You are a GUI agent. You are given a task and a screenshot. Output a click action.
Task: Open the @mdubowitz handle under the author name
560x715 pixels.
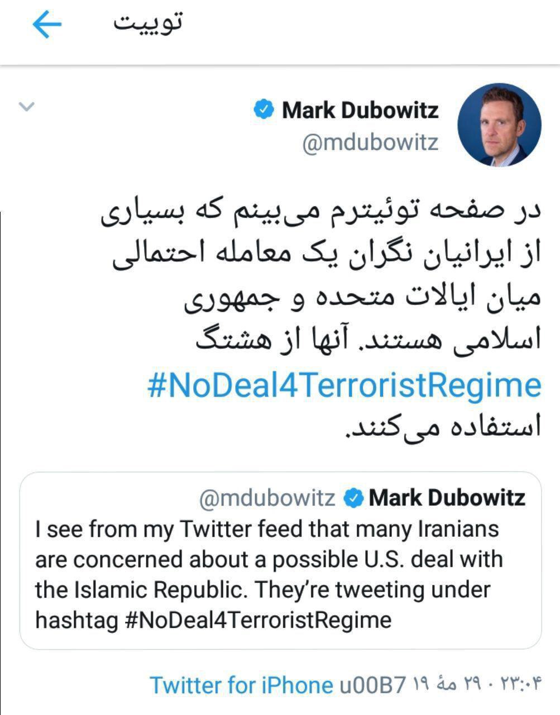click(370, 142)
